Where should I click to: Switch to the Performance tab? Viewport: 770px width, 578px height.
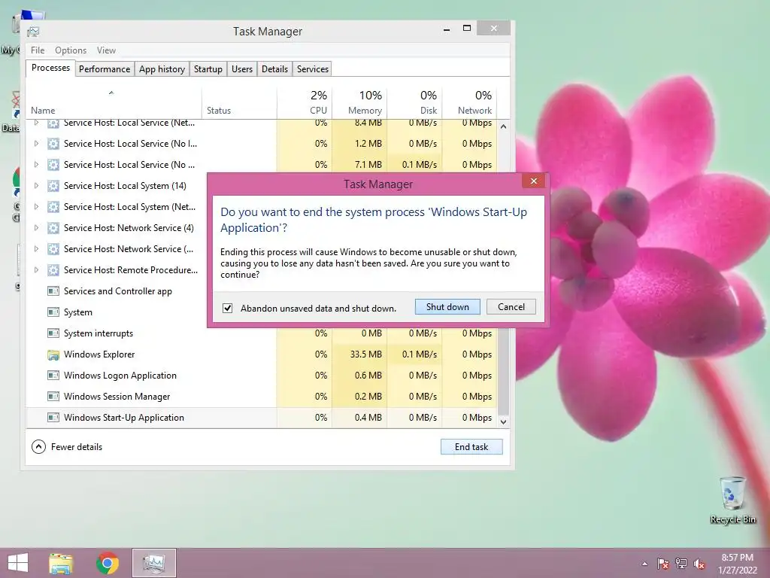pyautogui.click(x=105, y=68)
